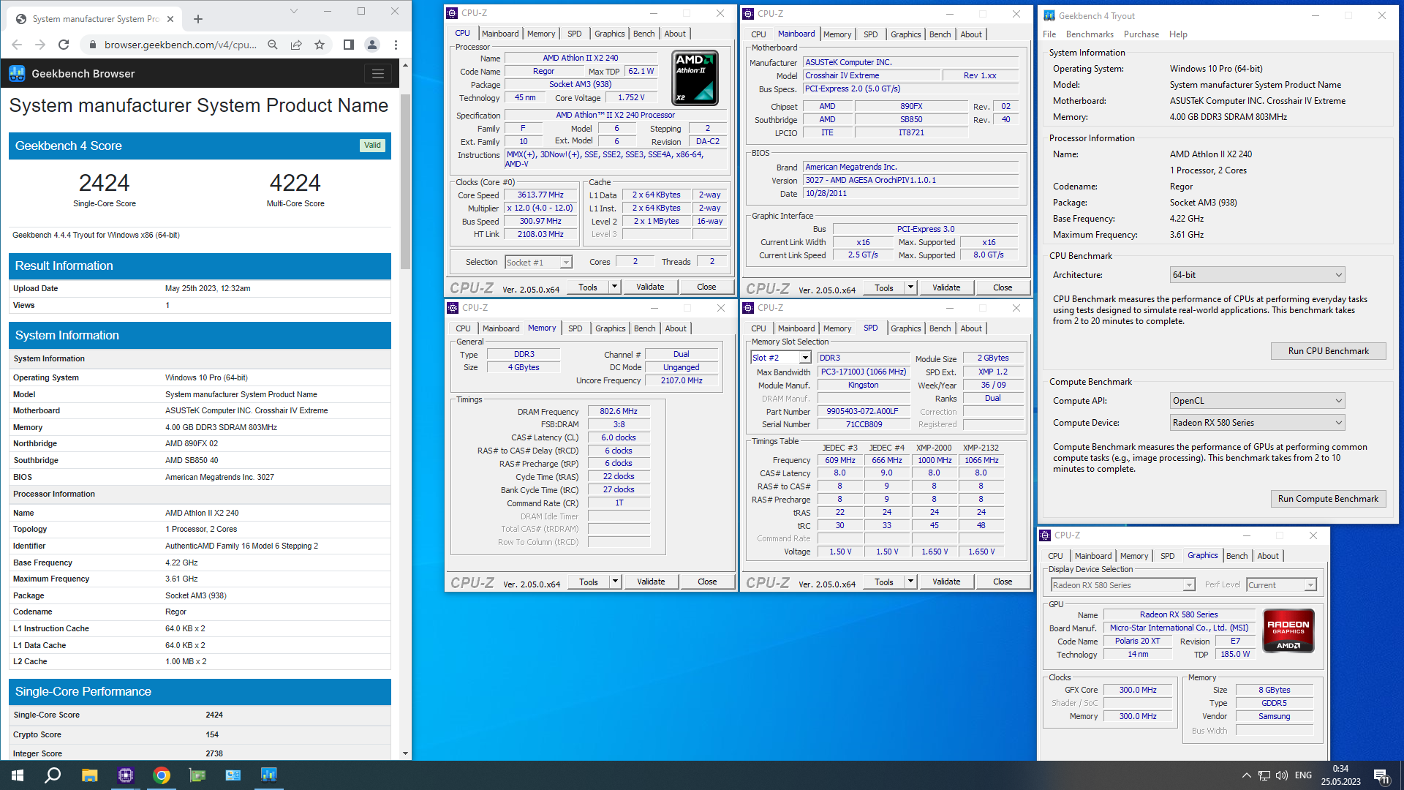Image resolution: width=1404 pixels, height=790 pixels.
Task: Open the Windows Start menu
Action: click(x=18, y=775)
